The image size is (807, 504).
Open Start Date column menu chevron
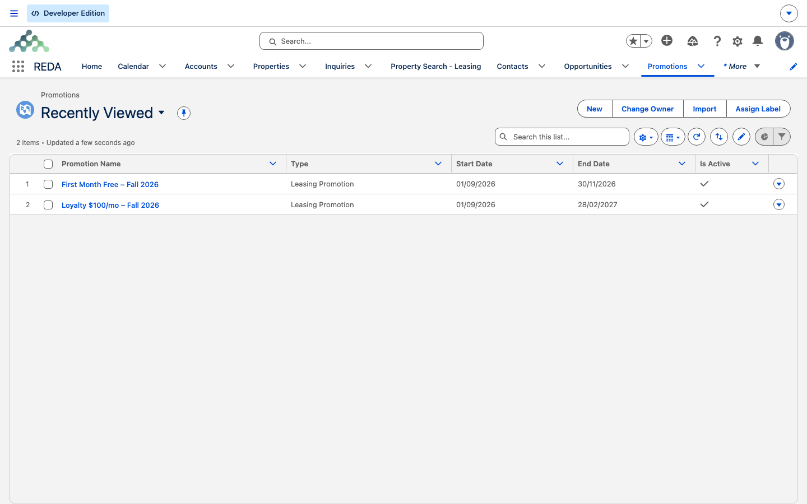560,164
